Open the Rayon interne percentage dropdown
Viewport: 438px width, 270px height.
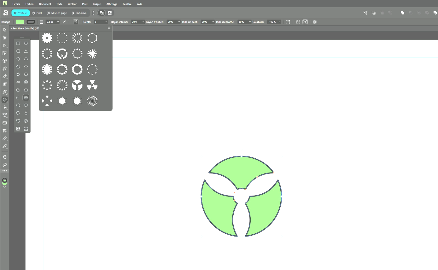(x=143, y=22)
